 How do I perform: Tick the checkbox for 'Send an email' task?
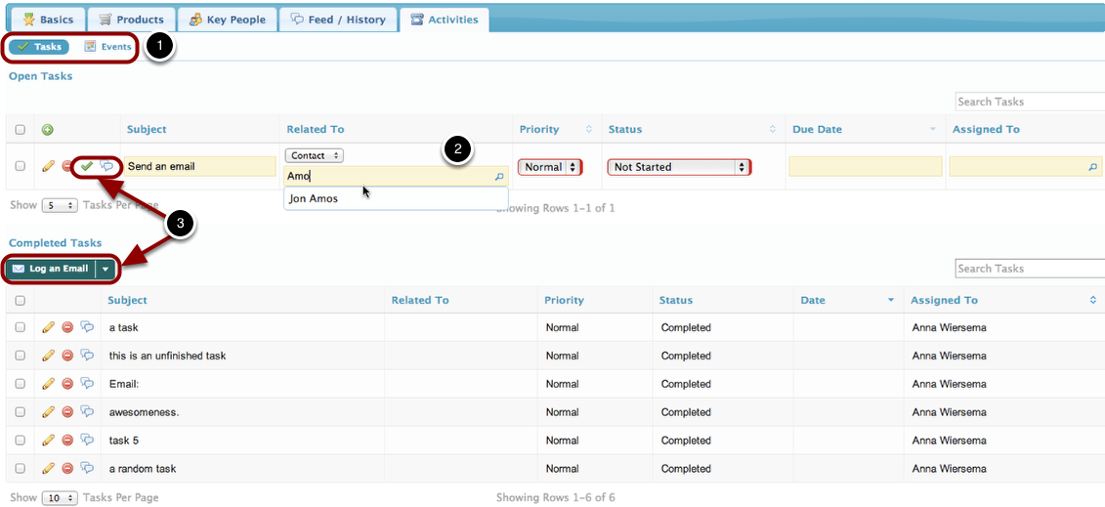21,166
